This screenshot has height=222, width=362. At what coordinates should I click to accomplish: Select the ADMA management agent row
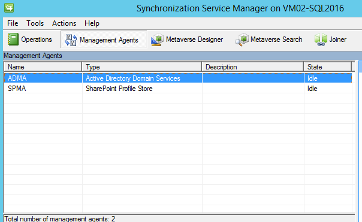pyautogui.click(x=178, y=78)
